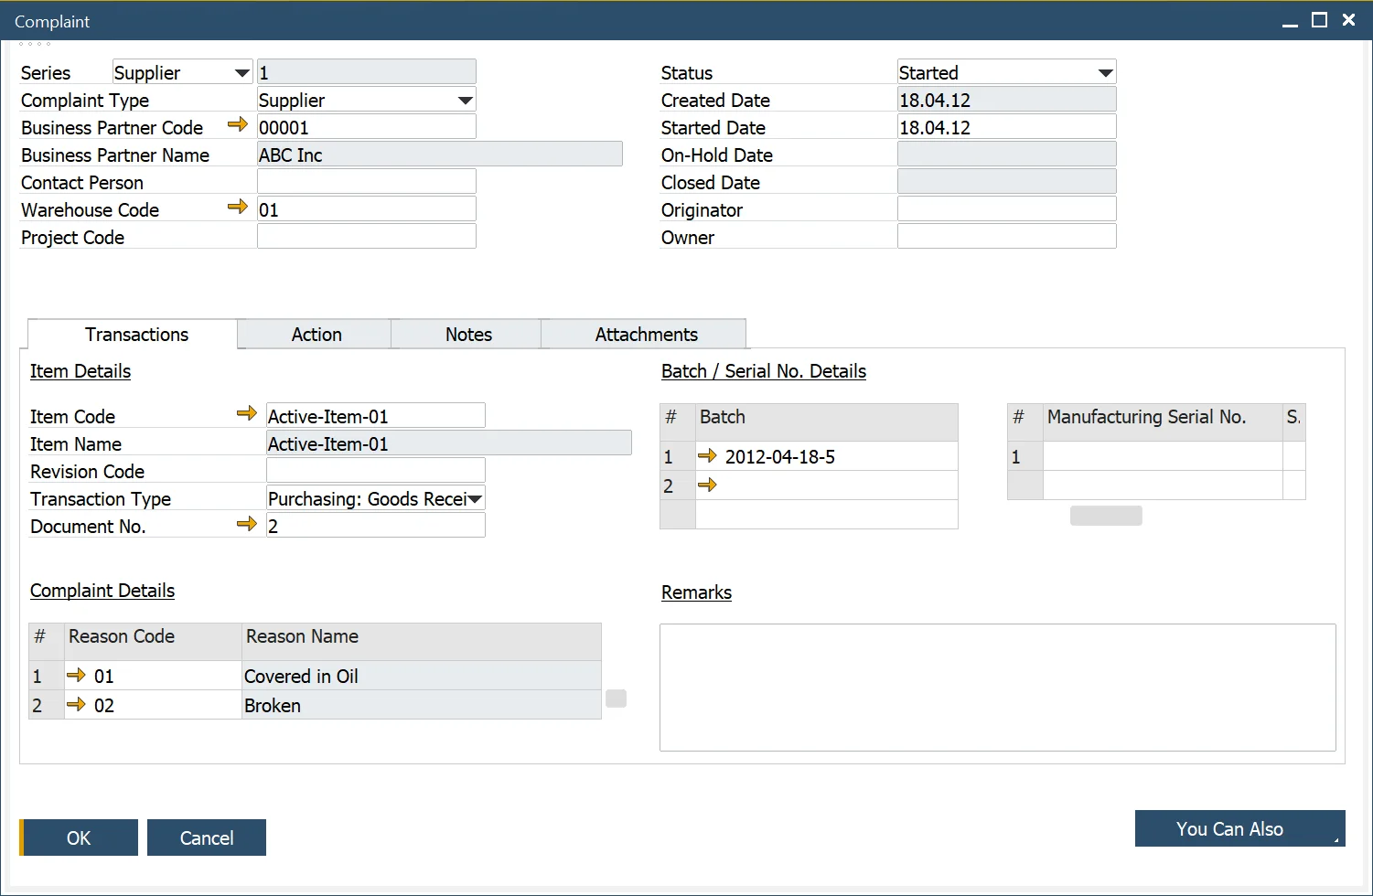Click the Document No. link arrow

tap(247, 524)
